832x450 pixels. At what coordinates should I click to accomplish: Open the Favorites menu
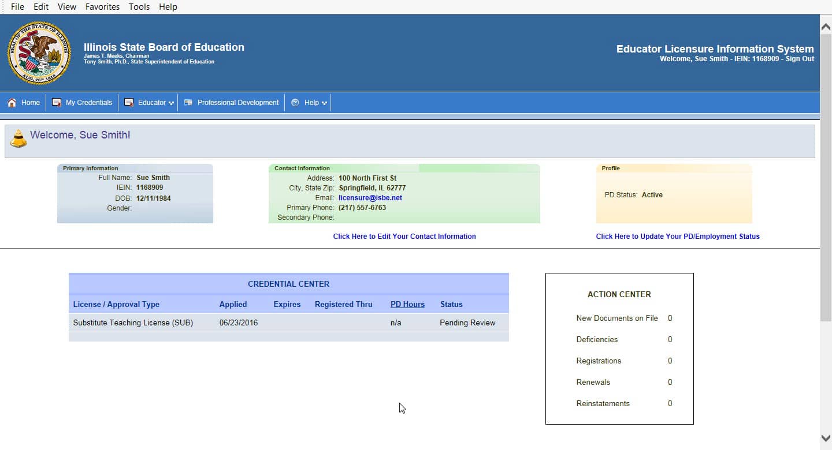pyautogui.click(x=102, y=7)
